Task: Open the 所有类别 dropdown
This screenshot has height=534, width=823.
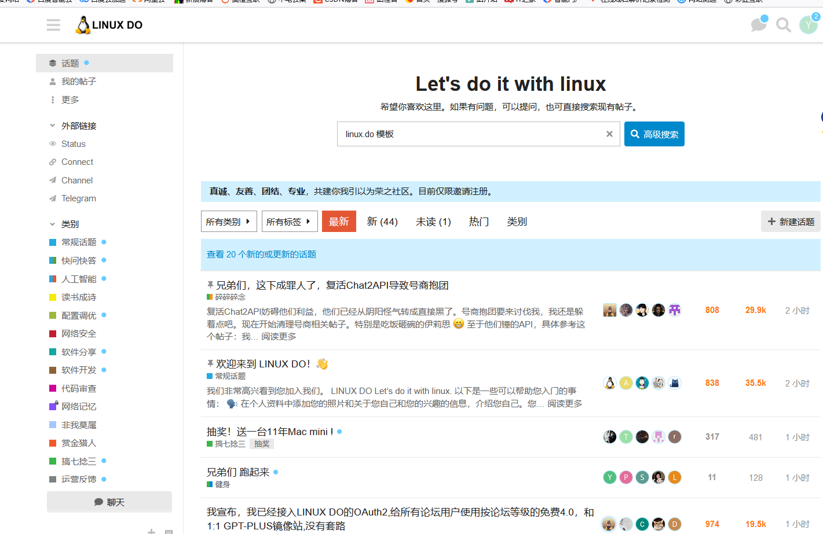Action: tap(229, 222)
